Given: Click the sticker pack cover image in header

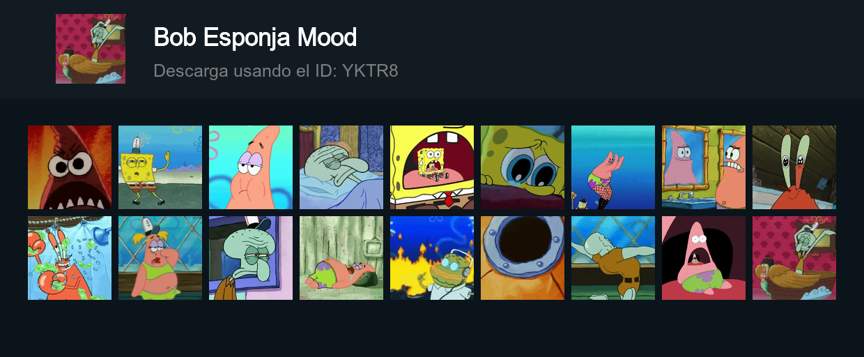Looking at the screenshot, I should point(91,49).
